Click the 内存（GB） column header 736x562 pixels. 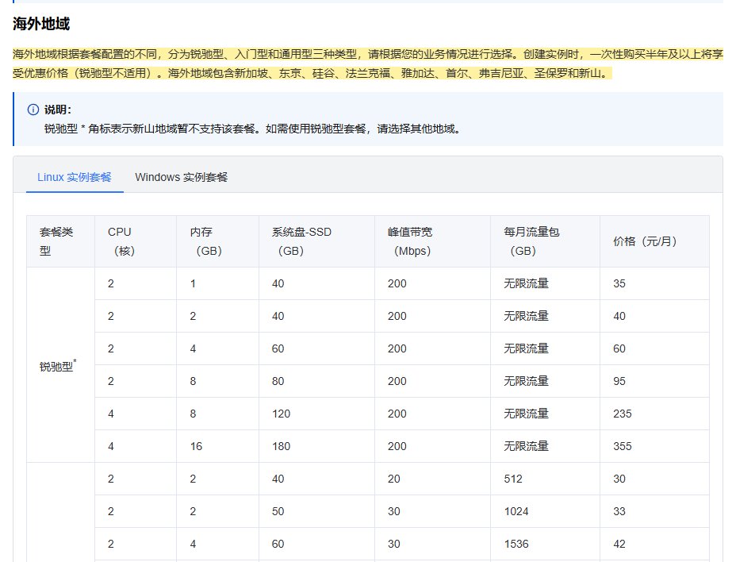click(x=218, y=241)
